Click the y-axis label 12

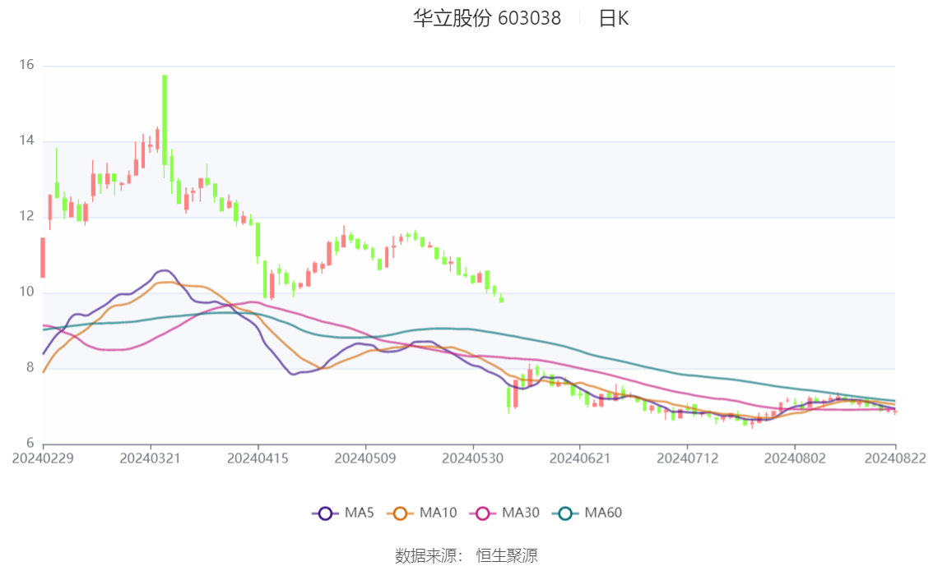pos(27,216)
